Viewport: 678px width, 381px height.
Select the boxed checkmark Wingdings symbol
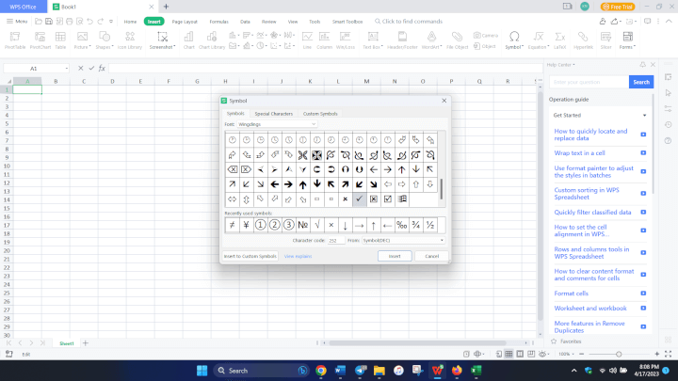coord(387,199)
